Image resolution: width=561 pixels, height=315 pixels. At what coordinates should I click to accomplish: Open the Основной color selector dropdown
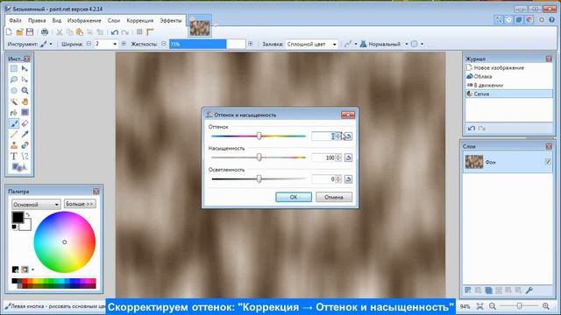pos(36,204)
